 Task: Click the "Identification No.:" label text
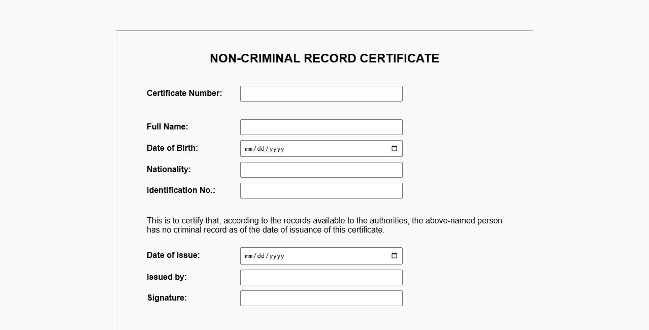click(x=181, y=190)
